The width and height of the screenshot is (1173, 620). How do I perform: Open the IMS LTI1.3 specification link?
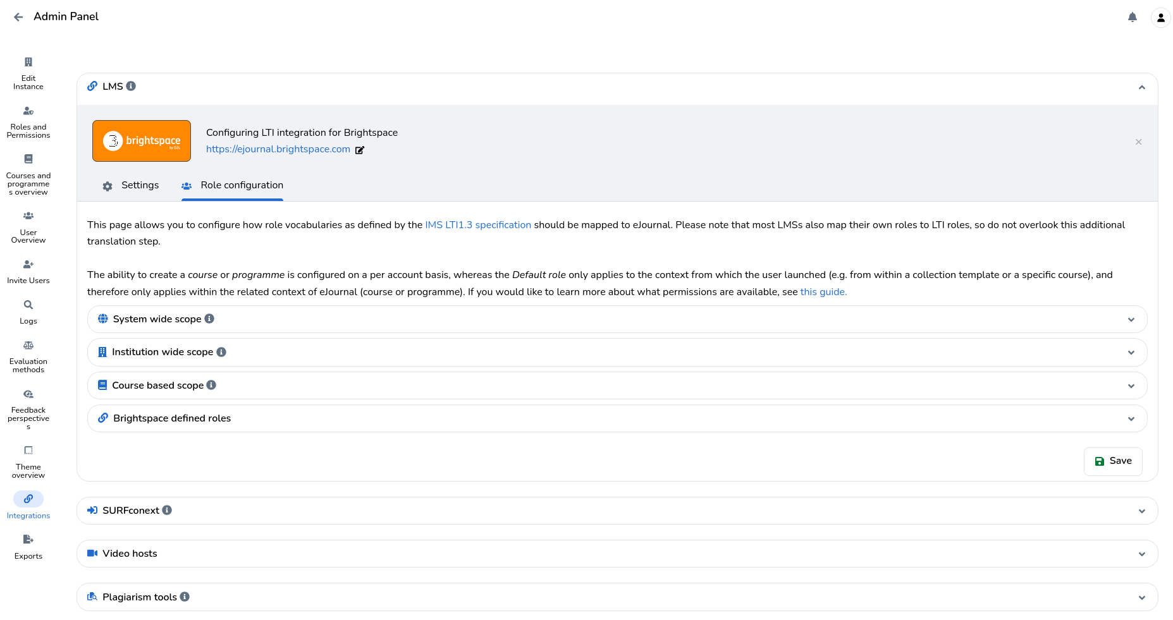tap(478, 225)
